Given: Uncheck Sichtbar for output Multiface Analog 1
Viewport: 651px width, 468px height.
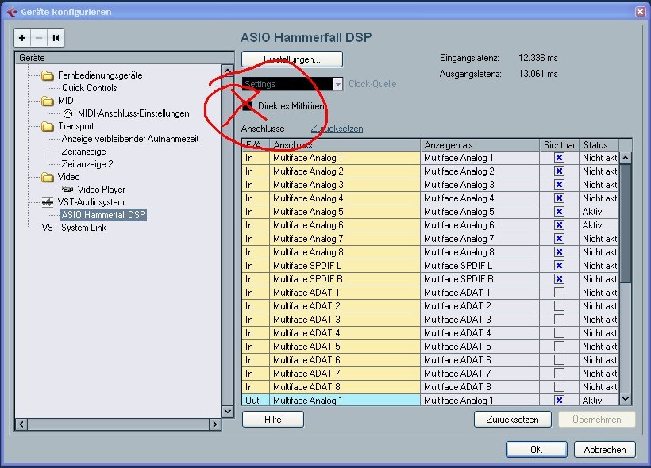Looking at the screenshot, I should (x=559, y=401).
